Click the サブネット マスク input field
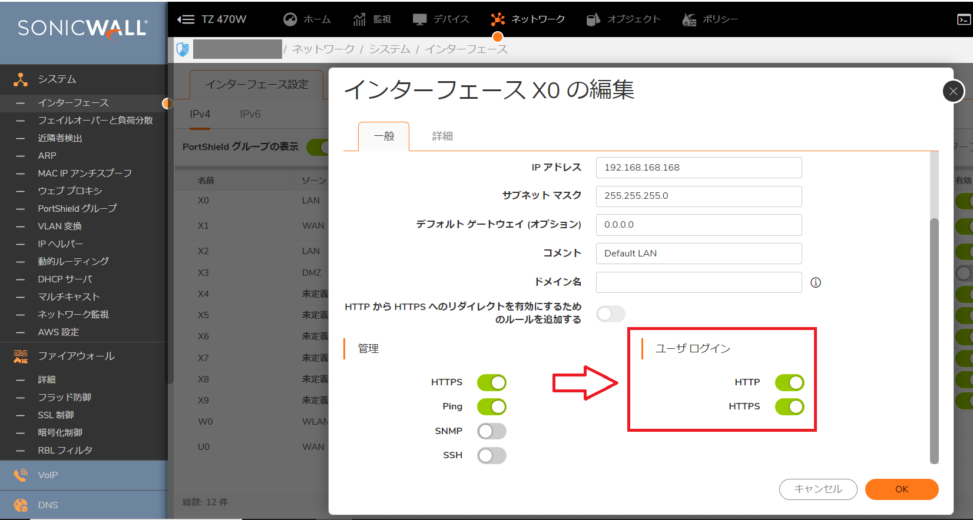The width and height of the screenshot is (973, 520). [699, 196]
